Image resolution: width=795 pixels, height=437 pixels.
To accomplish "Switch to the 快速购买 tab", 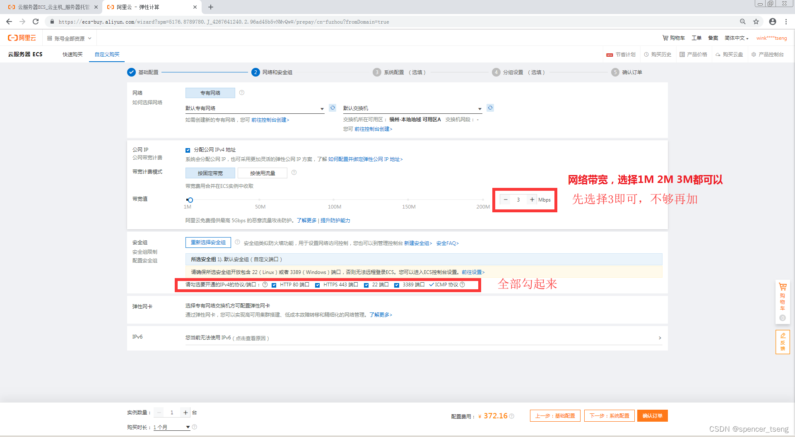I will (x=72, y=54).
